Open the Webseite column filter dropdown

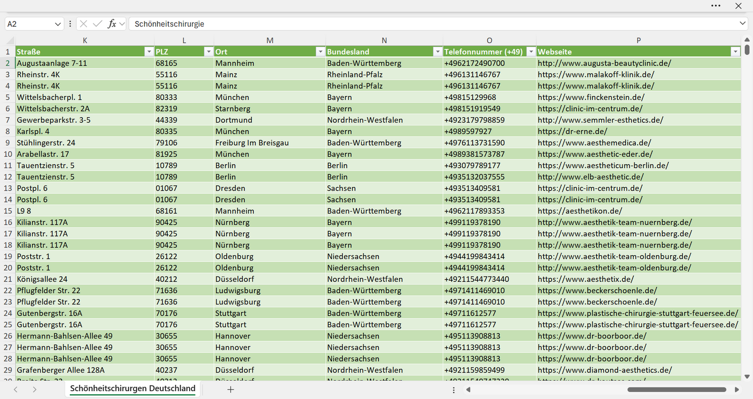tap(735, 52)
